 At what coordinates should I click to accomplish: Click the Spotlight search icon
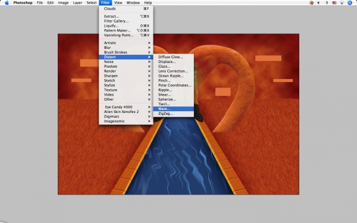[350, 3]
